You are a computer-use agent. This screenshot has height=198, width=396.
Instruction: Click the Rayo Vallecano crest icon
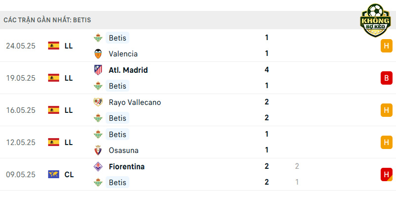click(98, 102)
